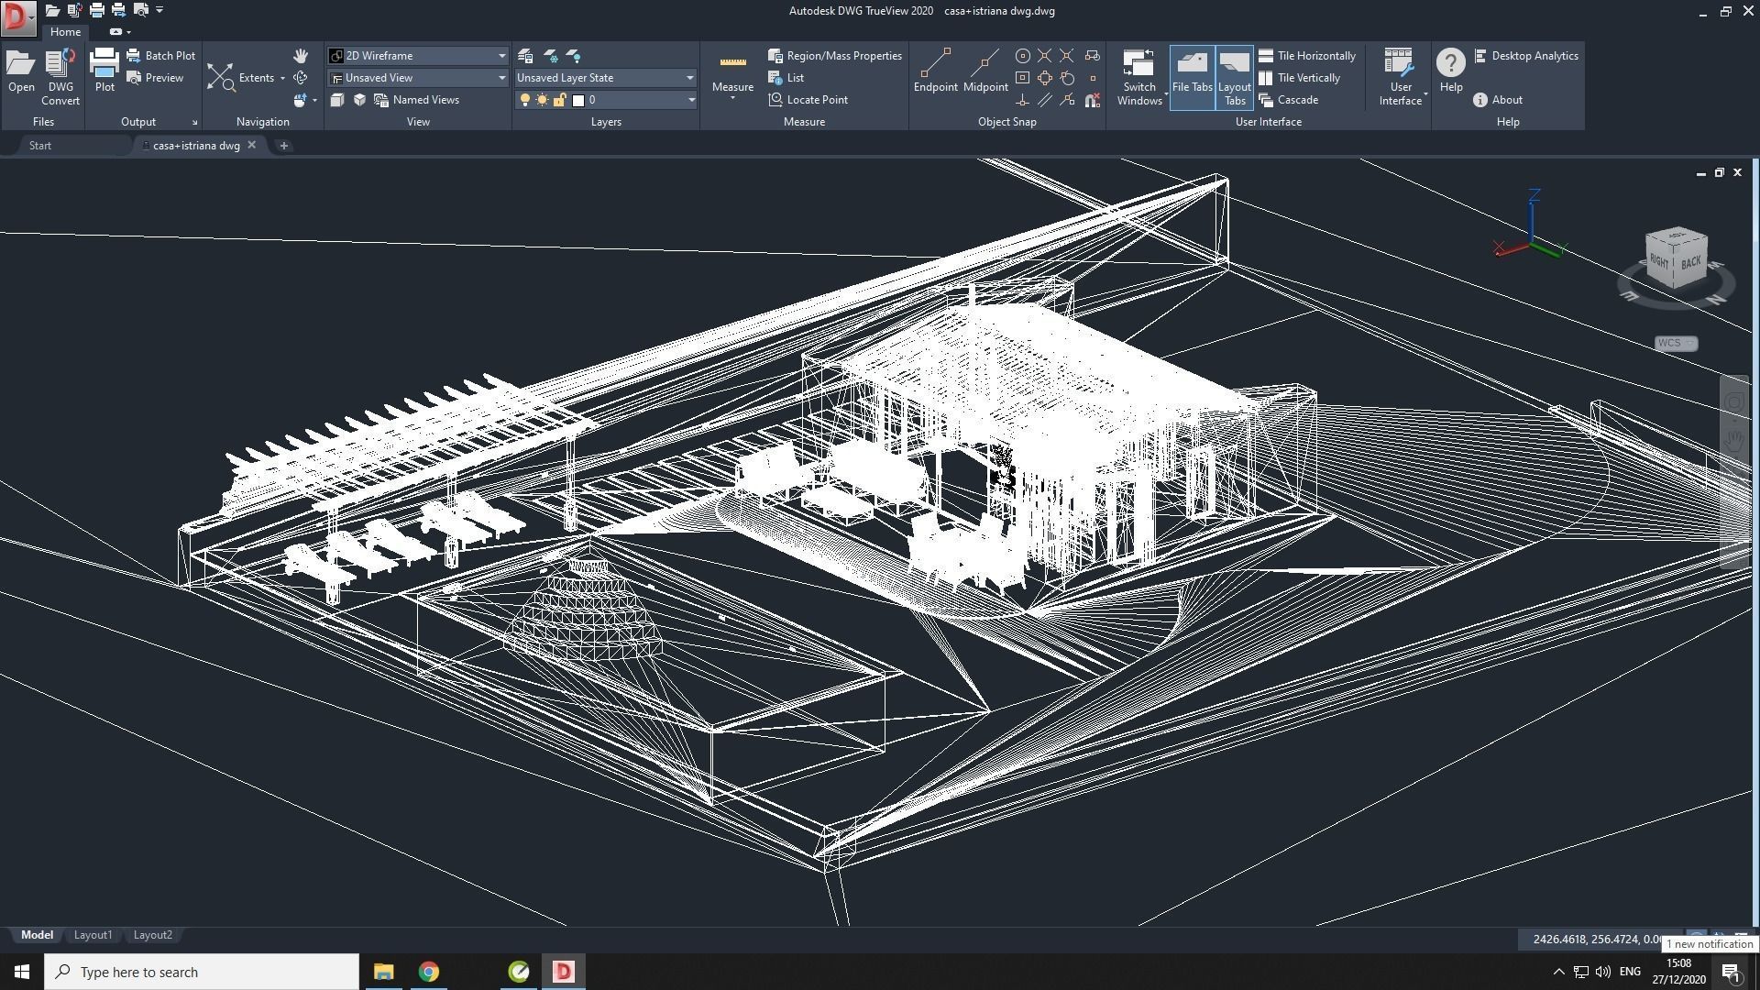Click Tile Horizontally
The image size is (1760, 990).
pyautogui.click(x=1307, y=56)
